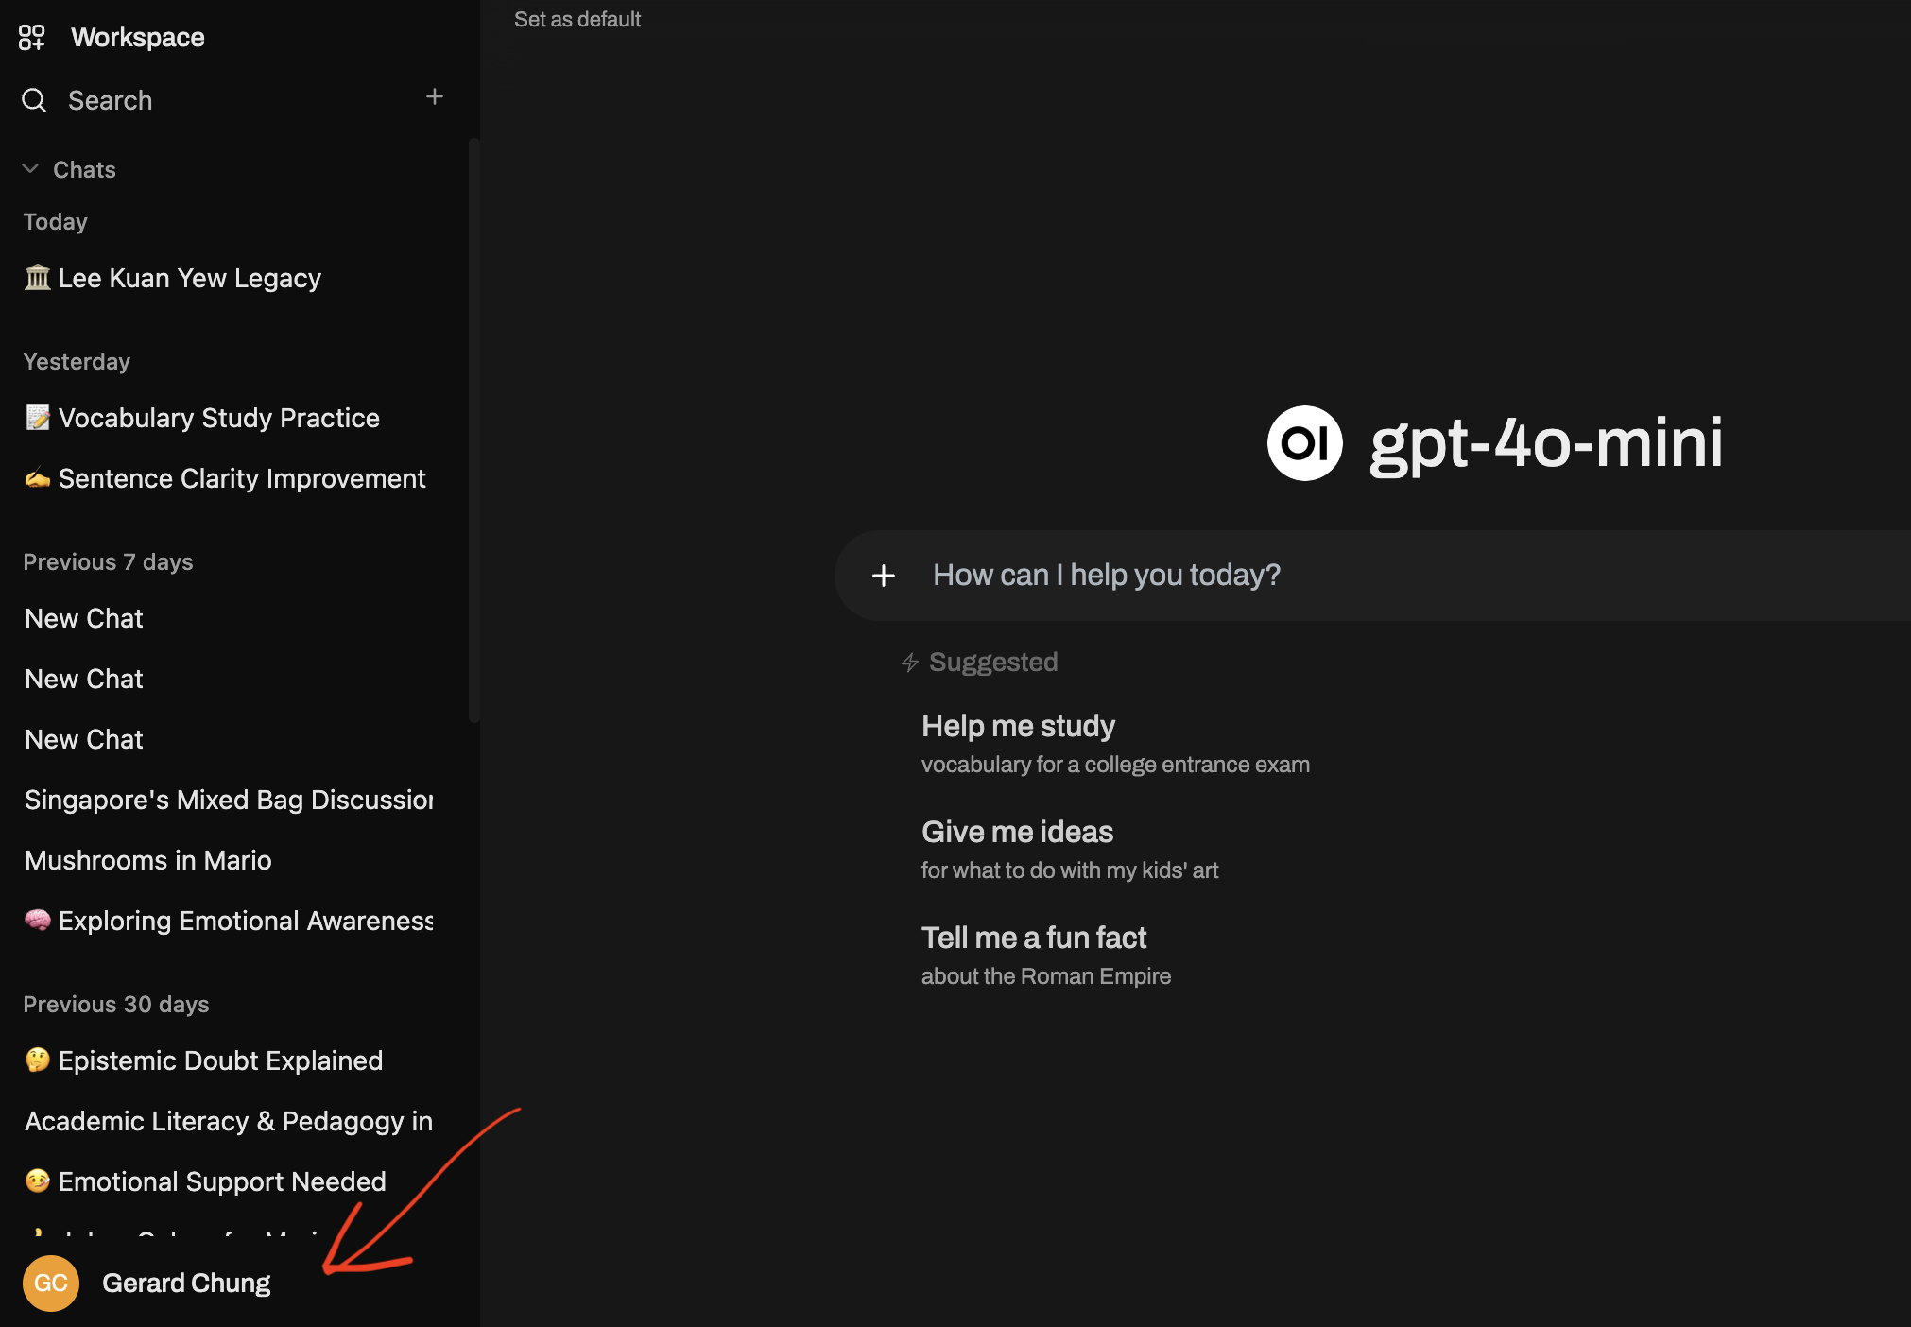
Task: Click the sidebar scrollbar
Action: (x=473, y=430)
